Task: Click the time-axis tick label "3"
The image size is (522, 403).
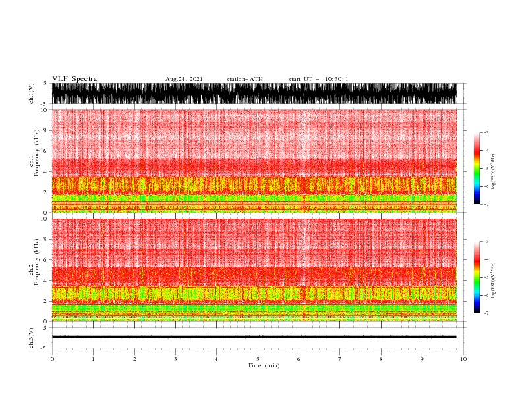Action: [175, 359]
